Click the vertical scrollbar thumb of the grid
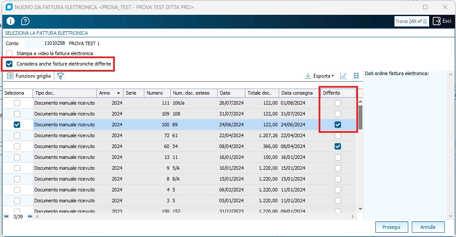 click(x=360, y=117)
